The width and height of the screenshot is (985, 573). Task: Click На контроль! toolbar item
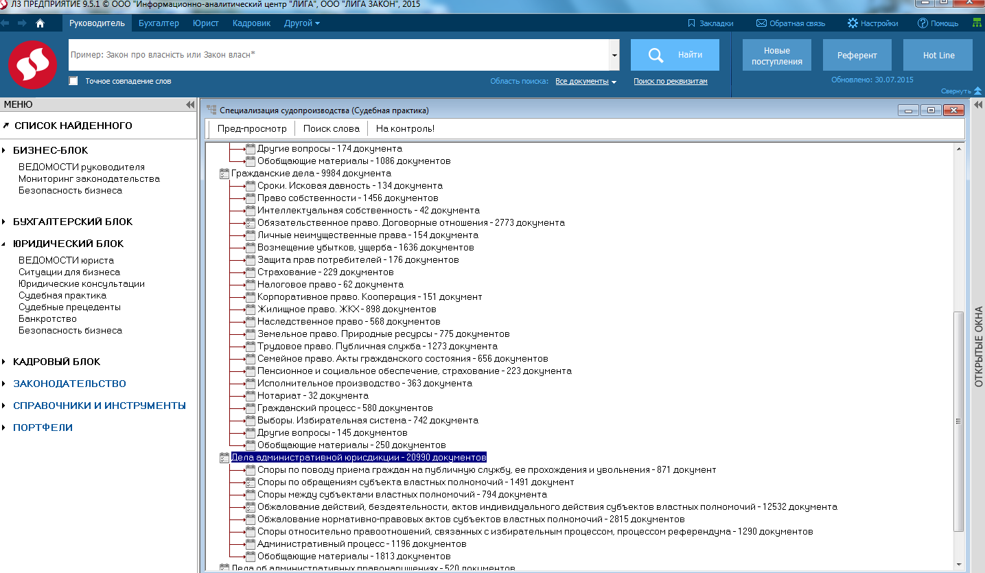point(405,128)
